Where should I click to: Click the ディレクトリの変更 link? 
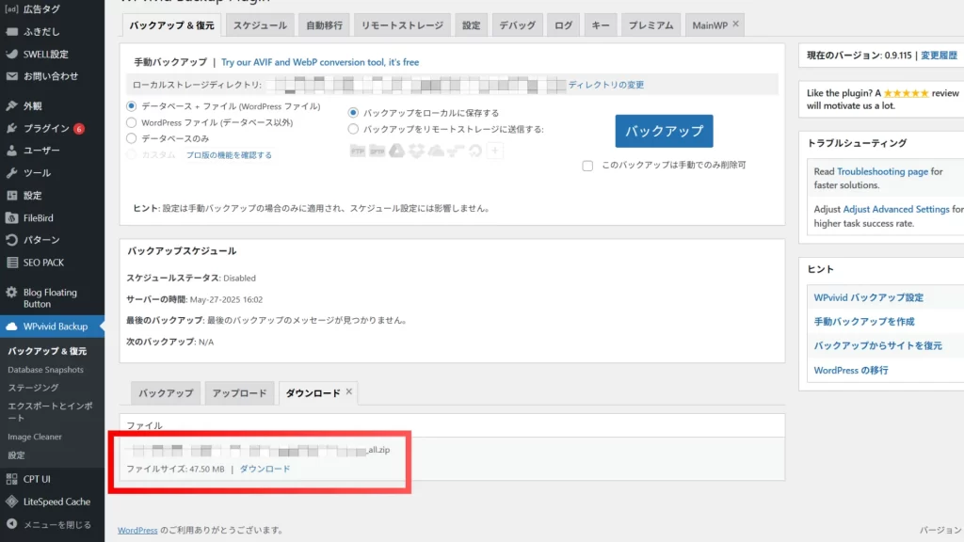[606, 85]
